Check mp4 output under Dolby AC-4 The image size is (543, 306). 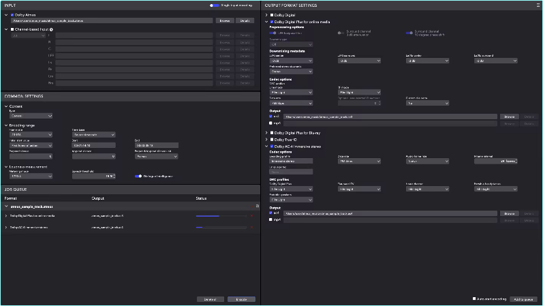point(270,219)
